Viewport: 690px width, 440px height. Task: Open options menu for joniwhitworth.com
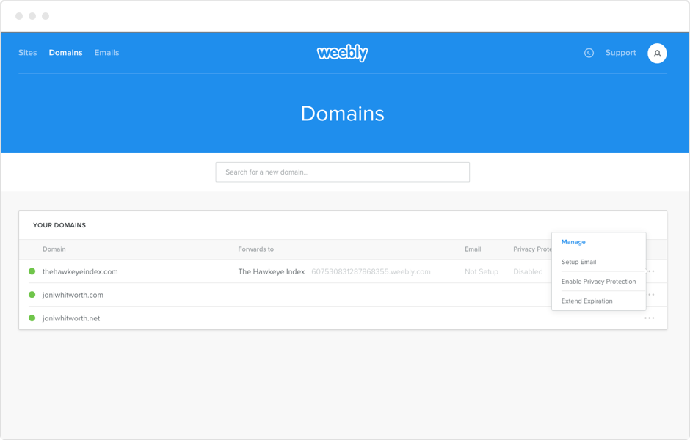click(650, 295)
